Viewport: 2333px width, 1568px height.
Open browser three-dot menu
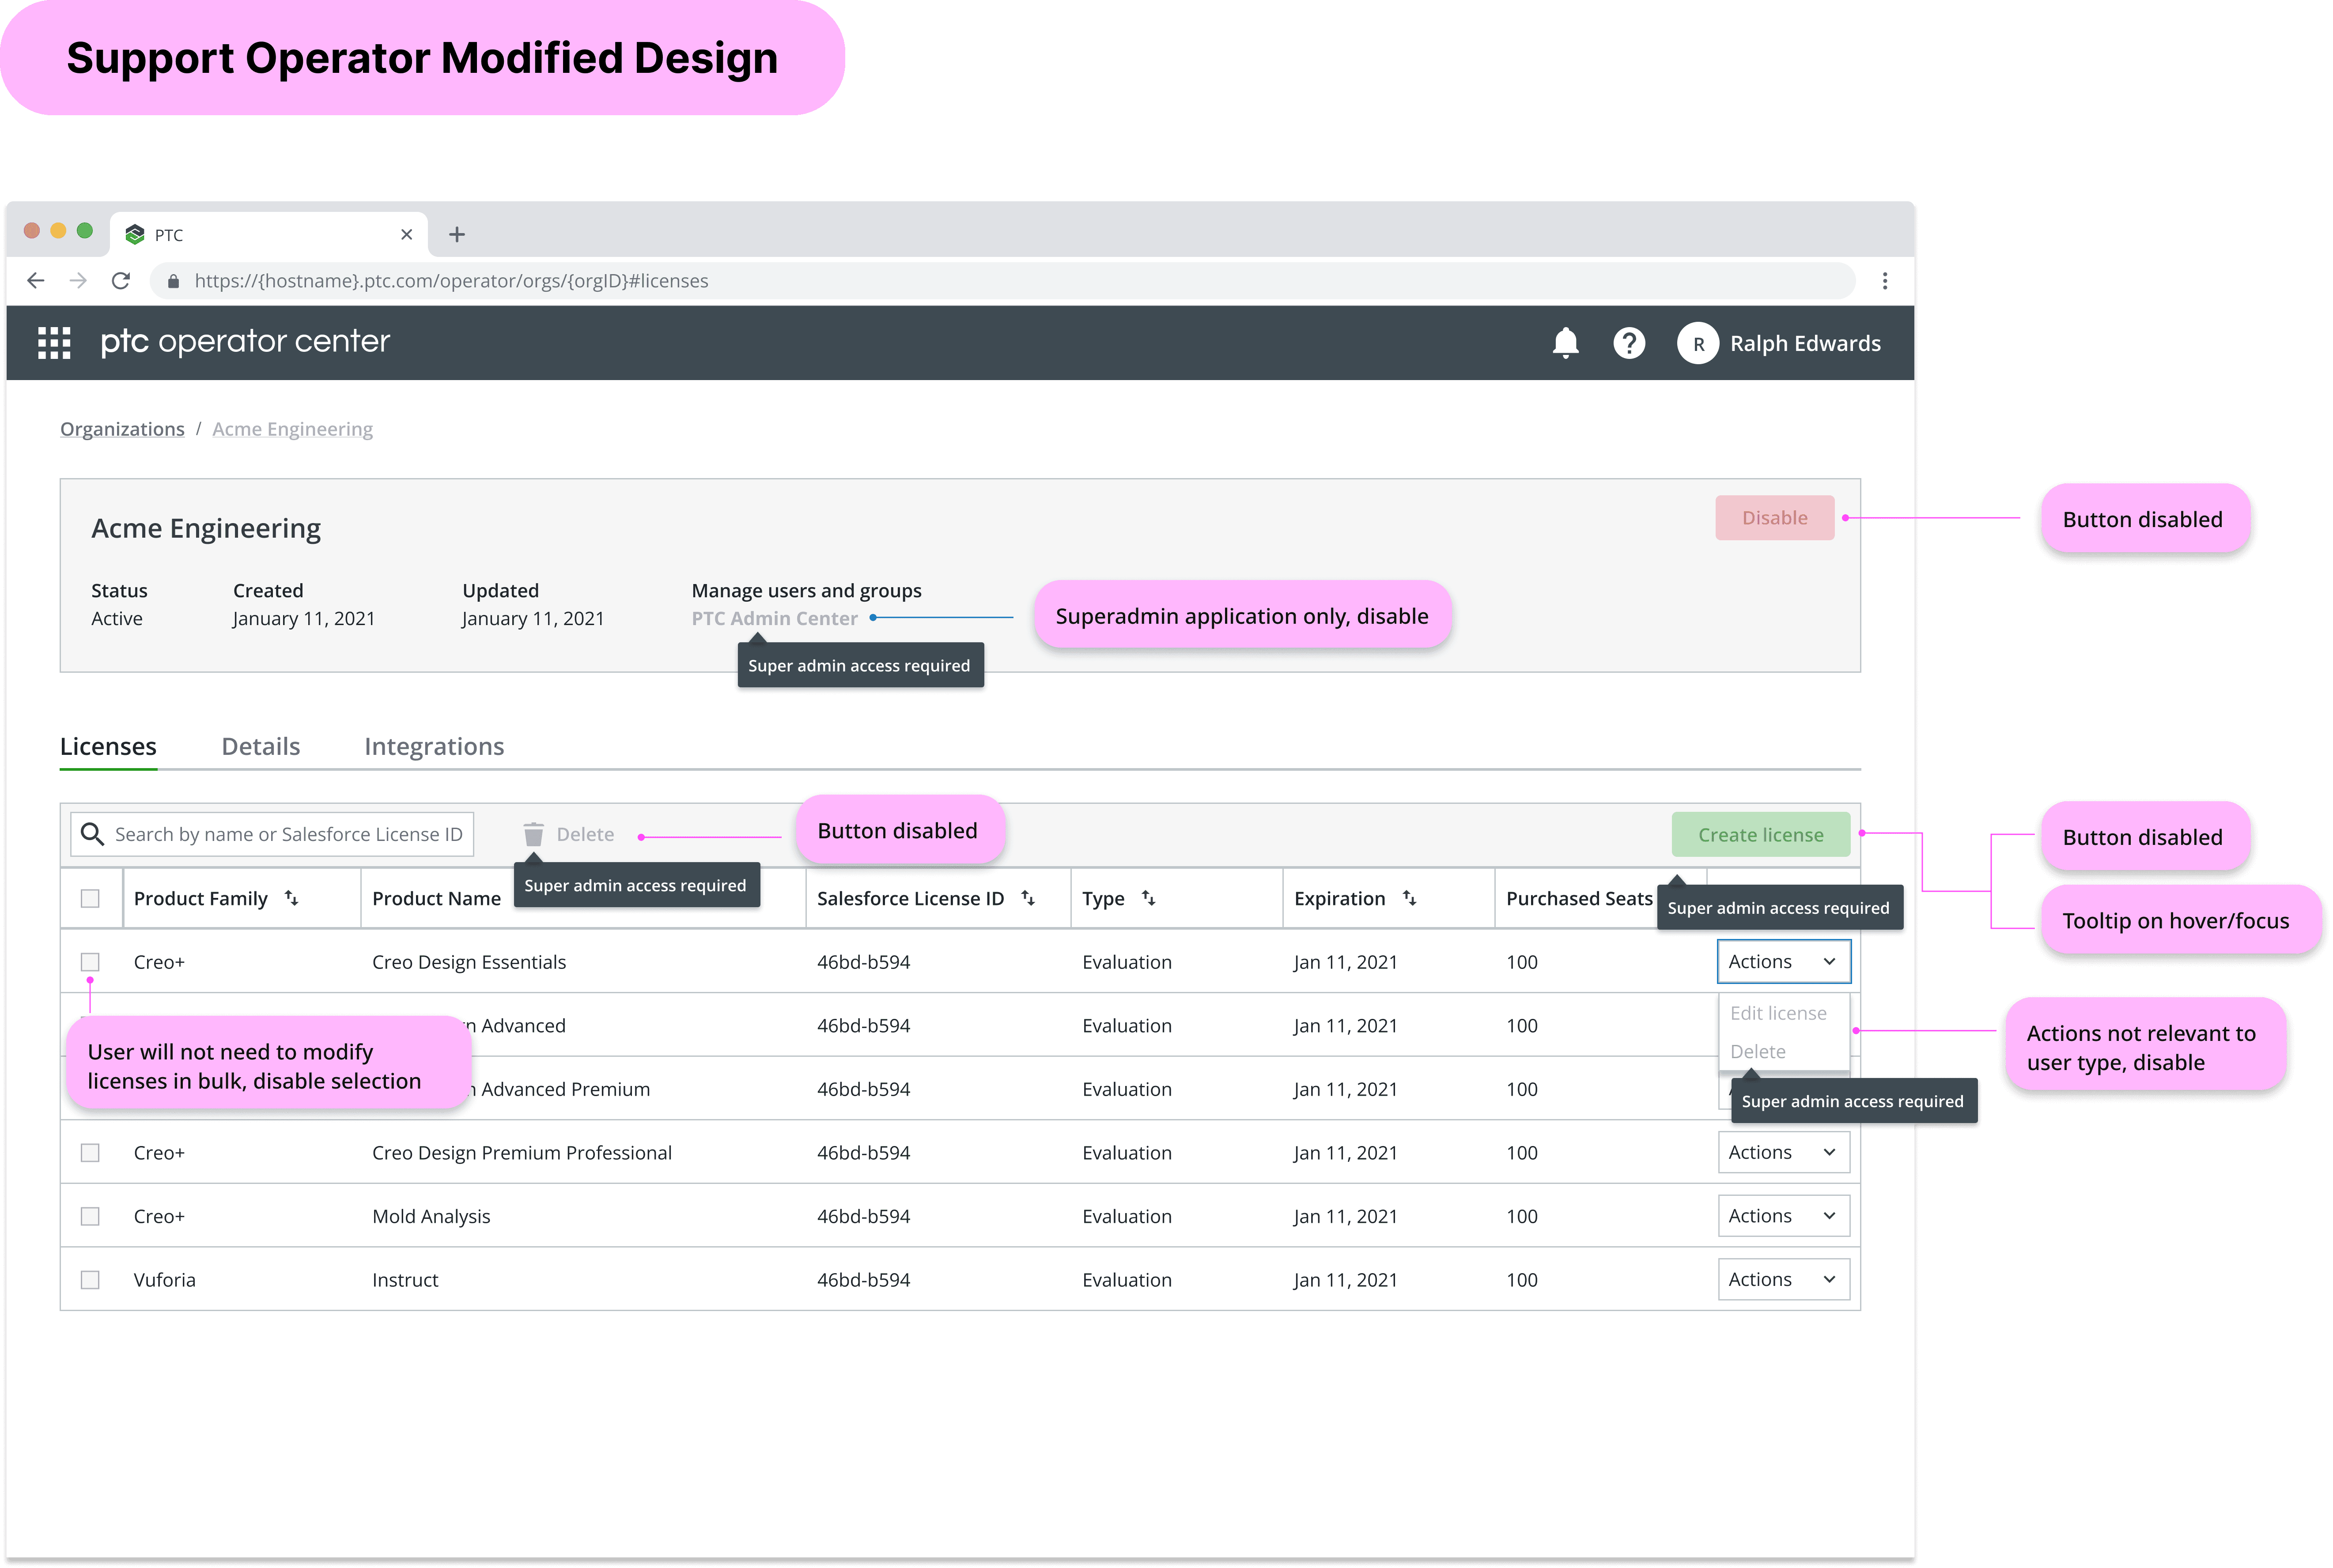point(1885,281)
